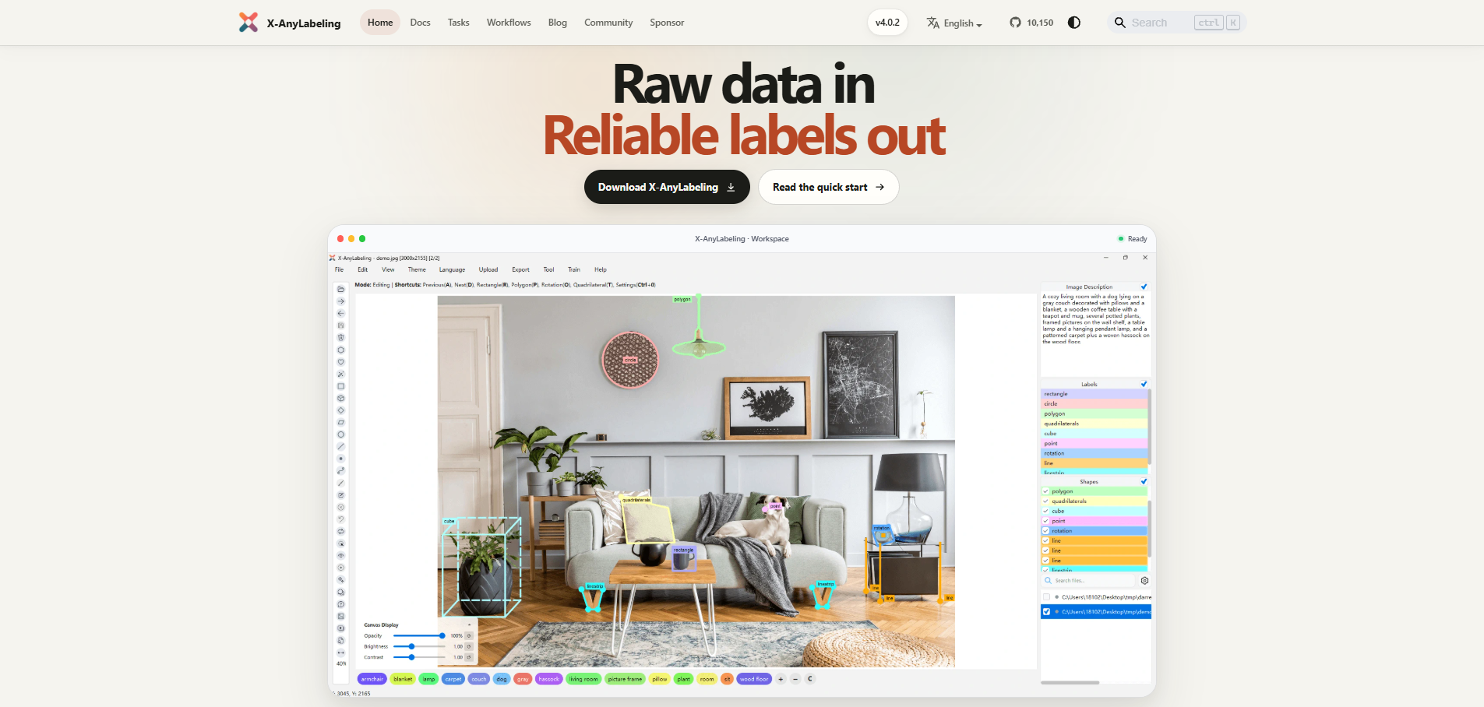Open the Docs navigation tab
Viewport: 1484px width, 707px height.
pyautogui.click(x=420, y=23)
